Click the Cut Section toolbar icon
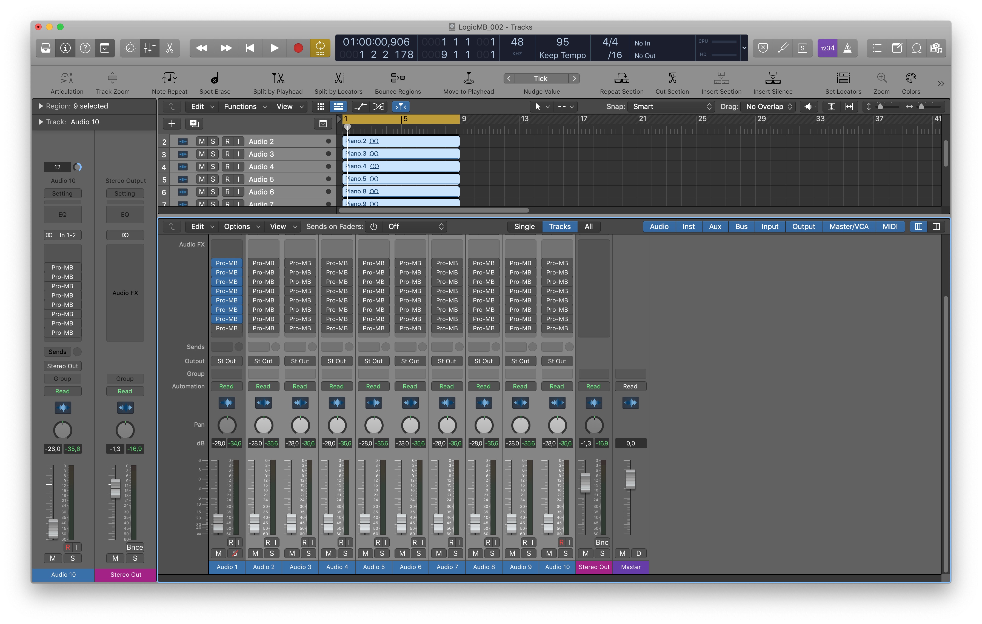982x624 pixels. [672, 78]
